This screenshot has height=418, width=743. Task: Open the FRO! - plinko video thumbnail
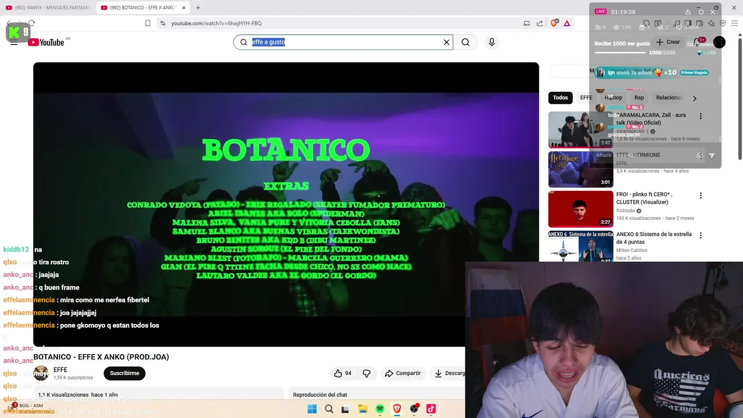click(580, 209)
